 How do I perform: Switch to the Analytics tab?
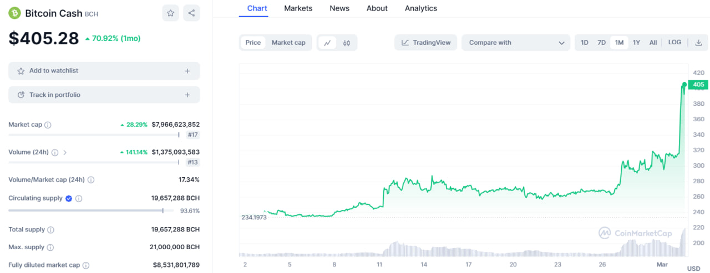tap(420, 8)
